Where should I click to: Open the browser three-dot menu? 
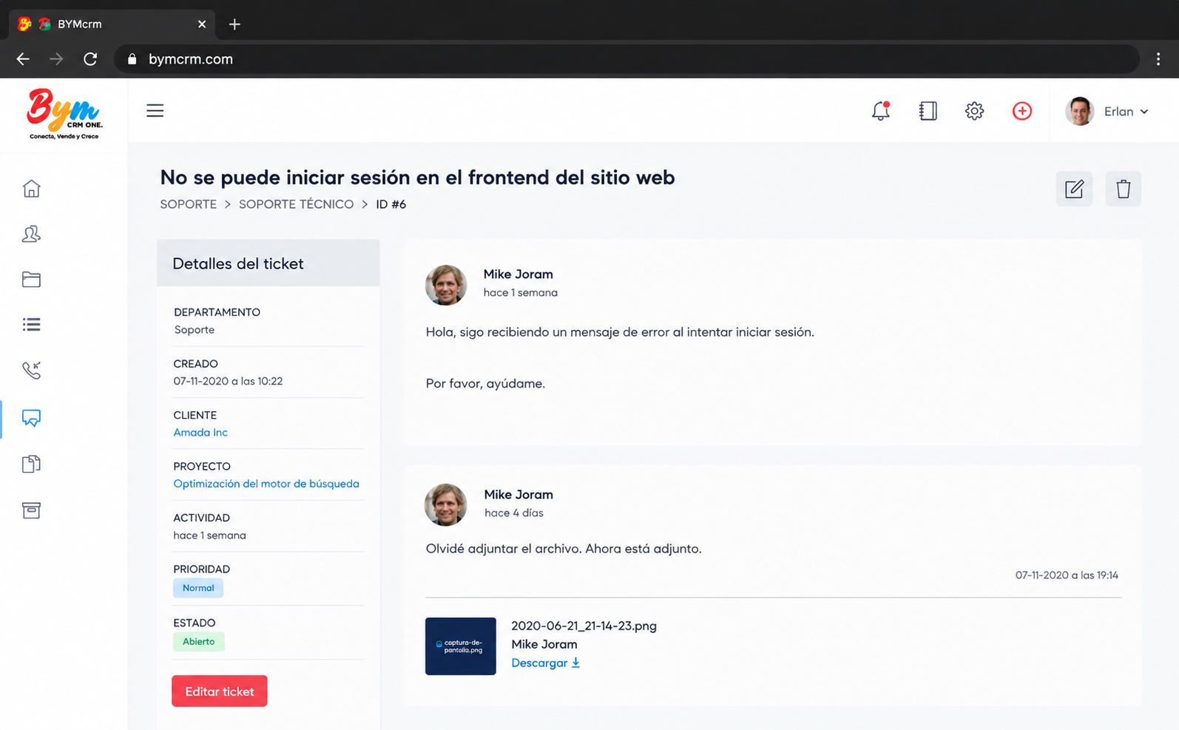pyautogui.click(x=1158, y=59)
